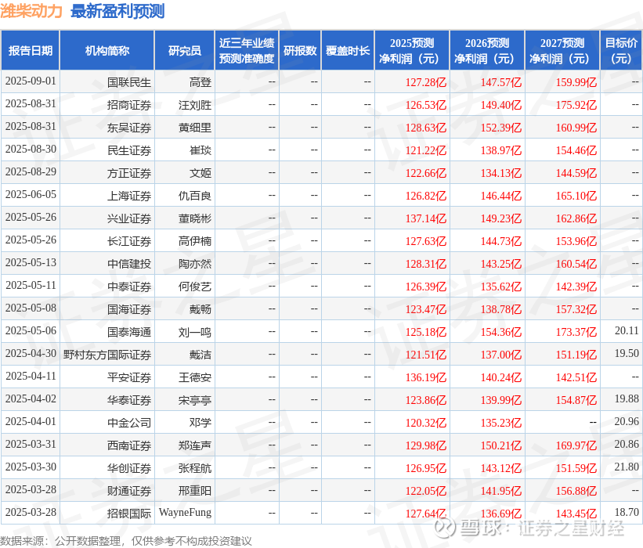Image resolution: width=643 pixels, height=548 pixels.
Task: Select institution 民生证券
Action: click(x=129, y=150)
